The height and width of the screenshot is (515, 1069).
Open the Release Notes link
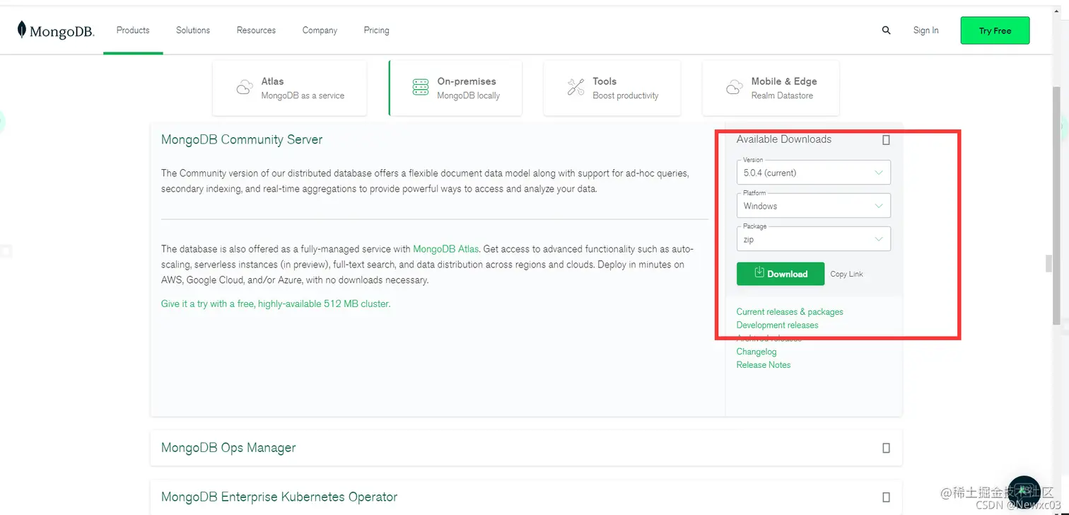(764, 365)
